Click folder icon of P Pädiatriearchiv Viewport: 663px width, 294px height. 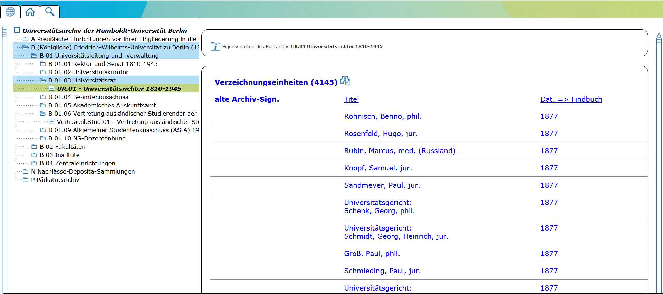click(x=26, y=180)
